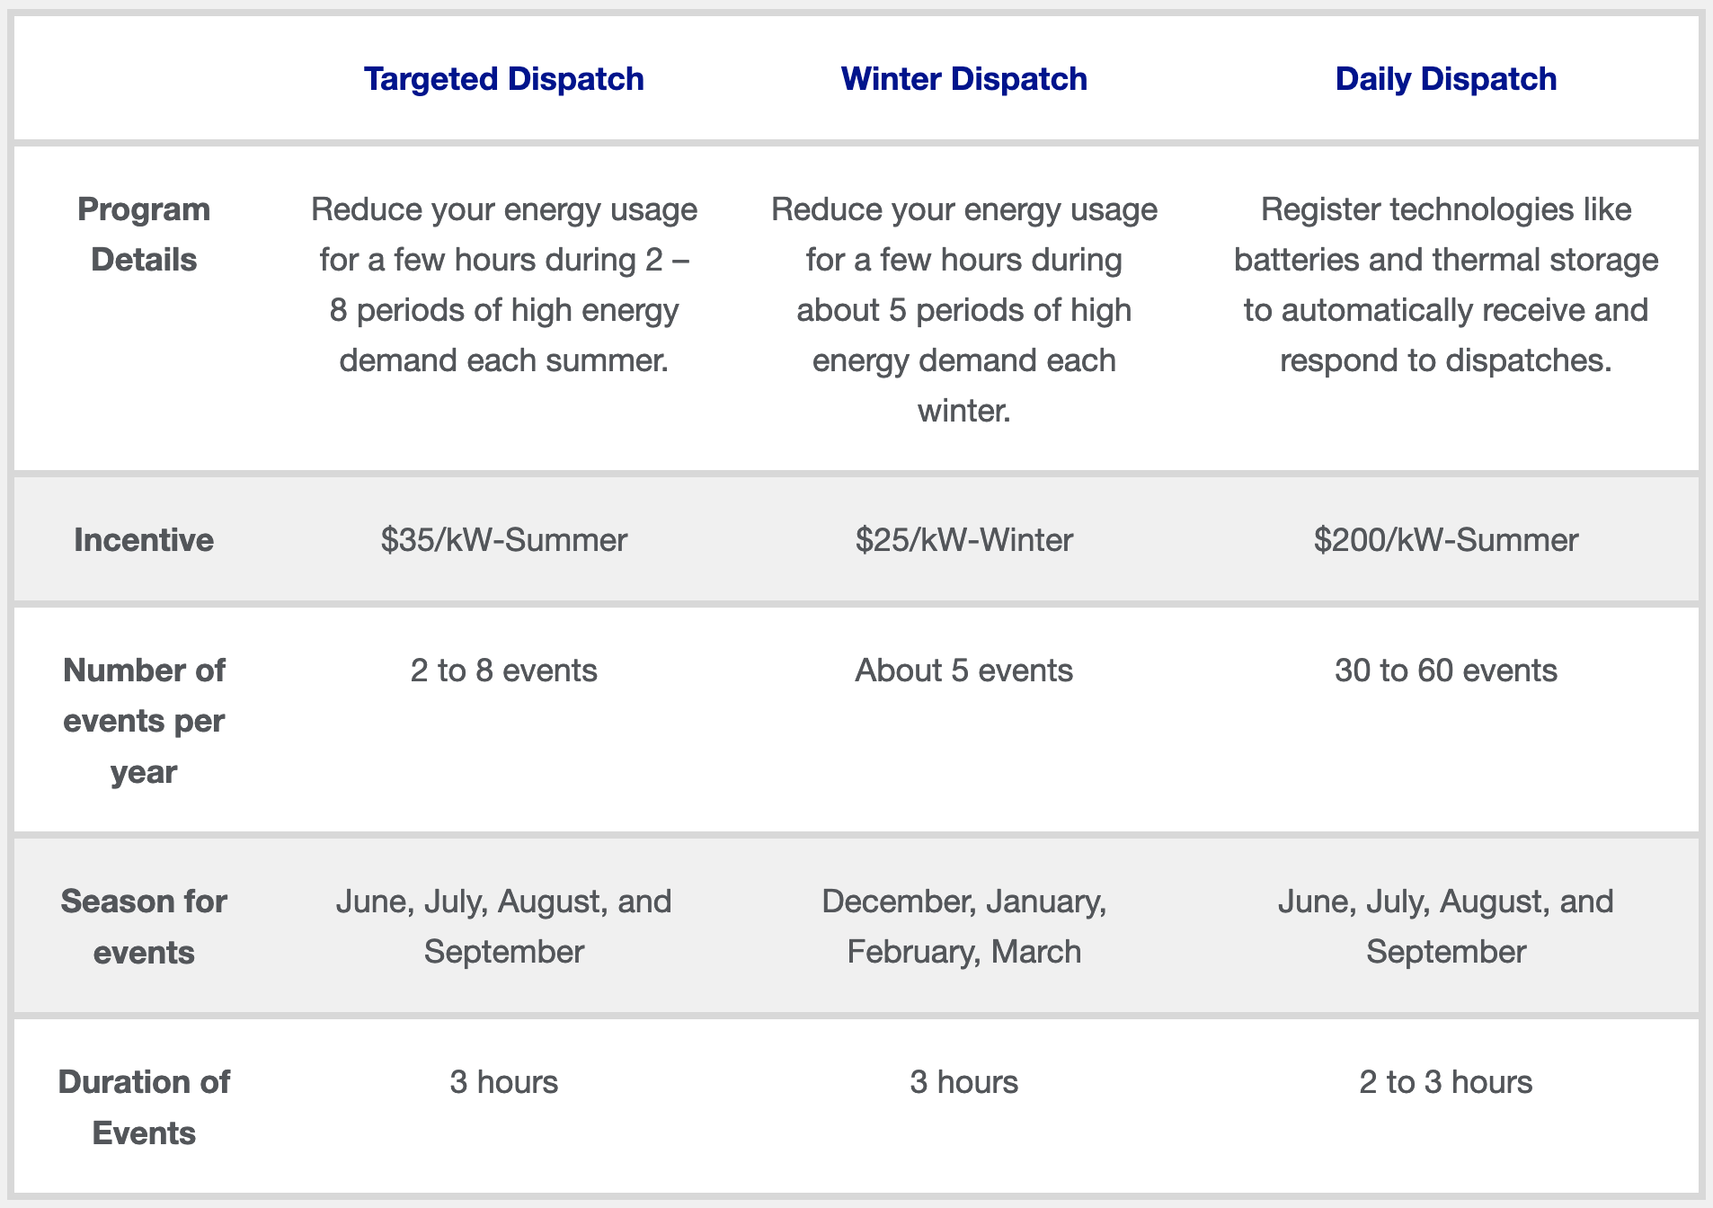Click the $200/kW-Summer incentive cell
Viewport: 1713px width, 1208px height.
click(x=1445, y=540)
